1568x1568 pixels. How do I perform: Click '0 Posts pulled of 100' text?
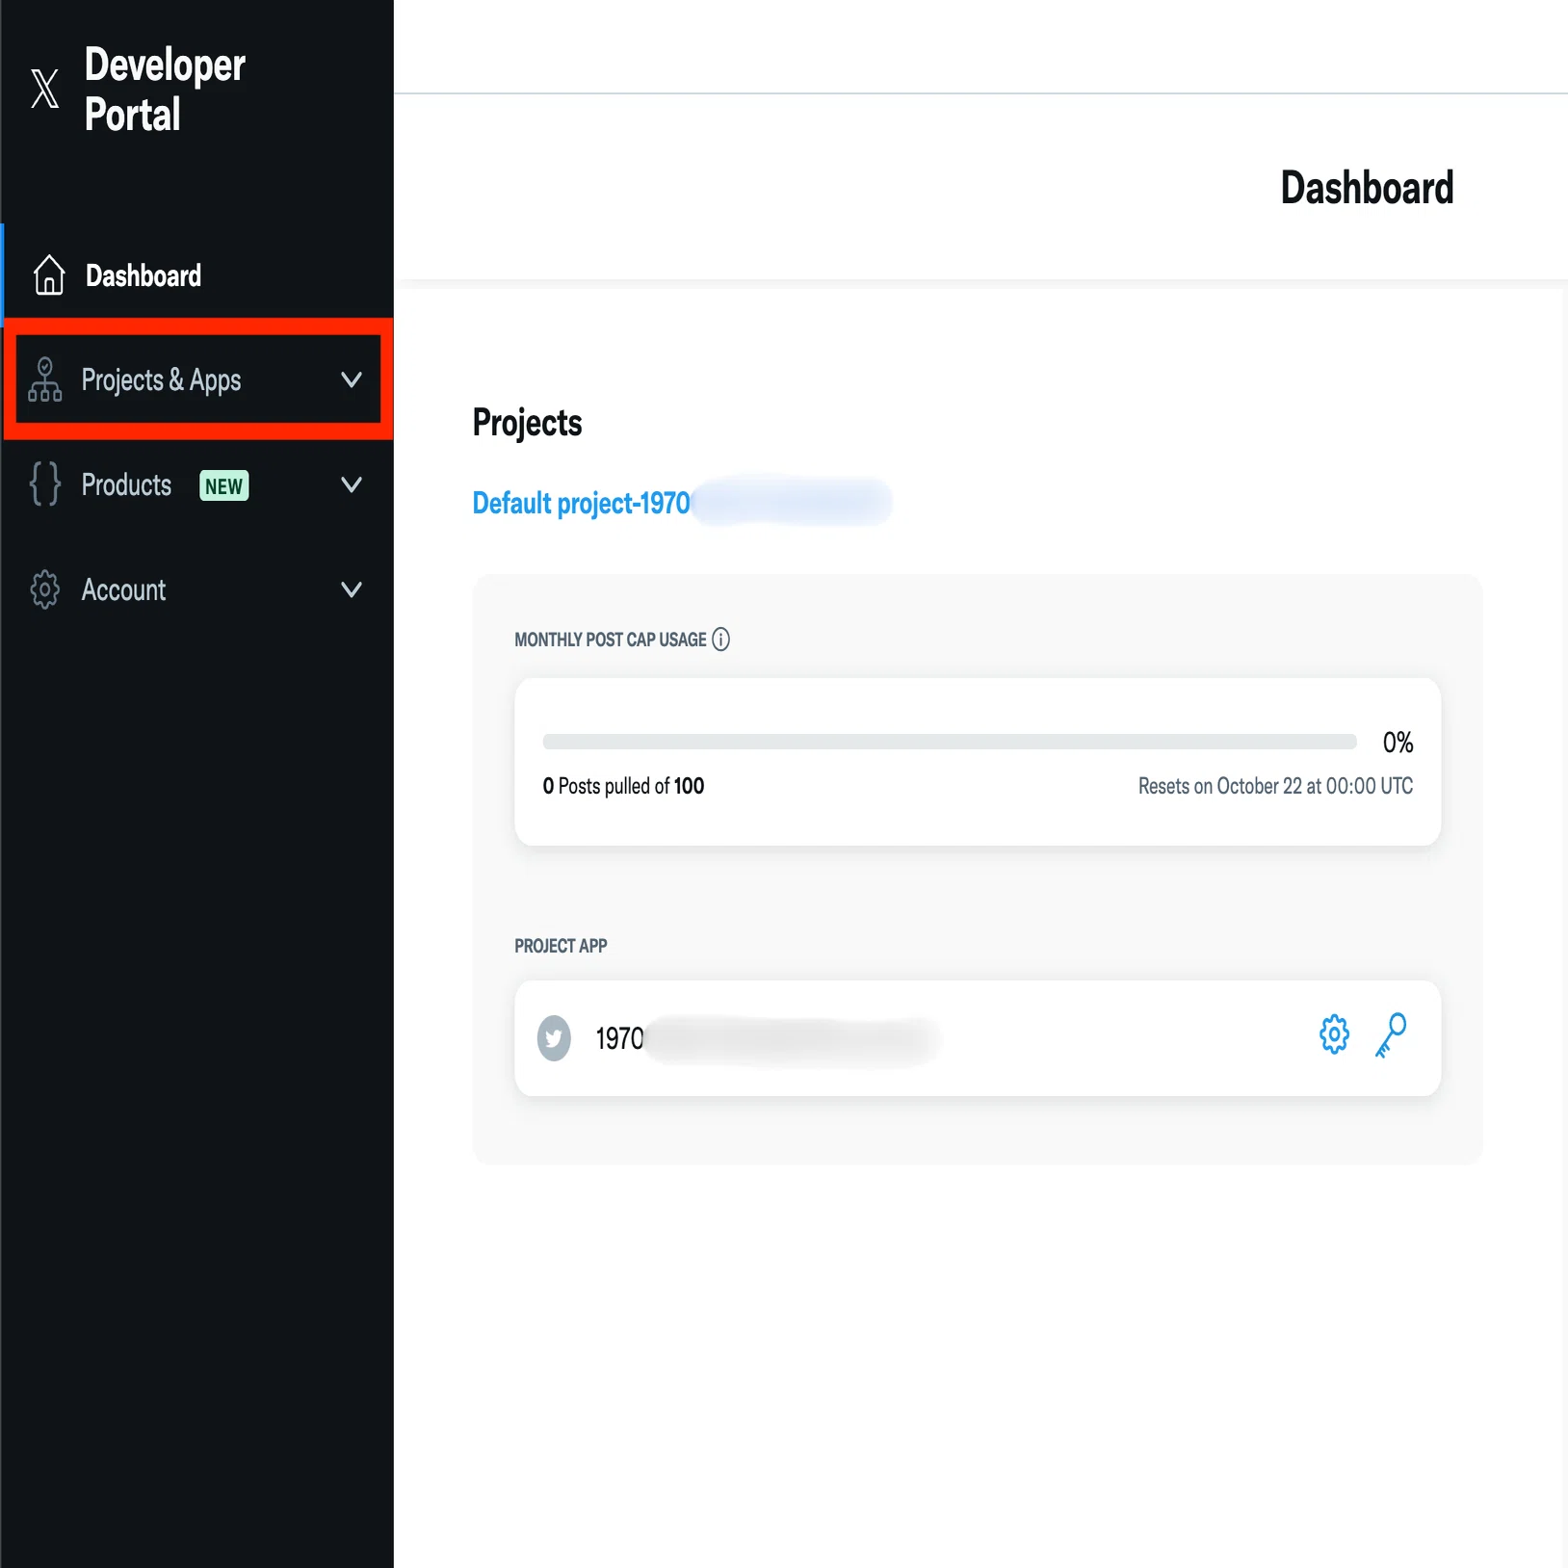click(x=623, y=786)
